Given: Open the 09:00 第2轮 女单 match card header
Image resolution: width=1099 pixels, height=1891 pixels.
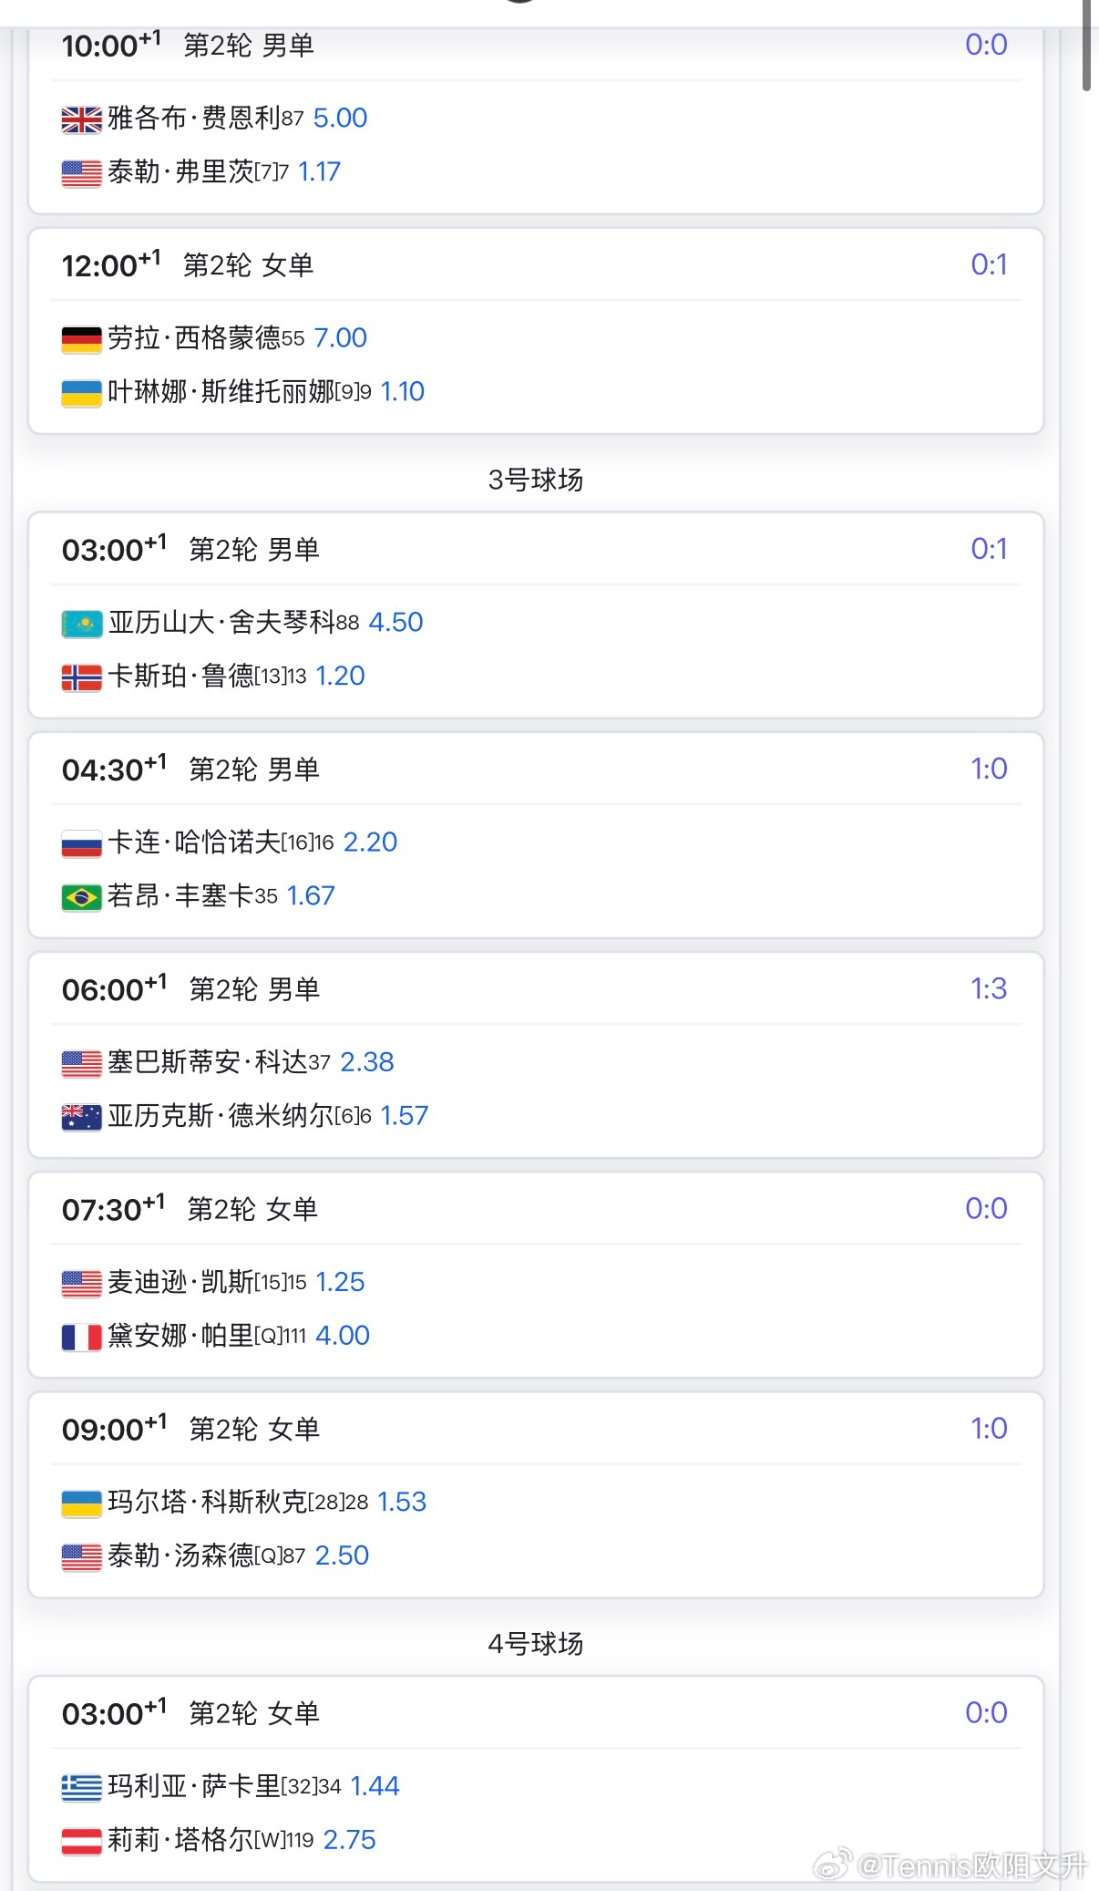Looking at the screenshot, I should 255,1429.
